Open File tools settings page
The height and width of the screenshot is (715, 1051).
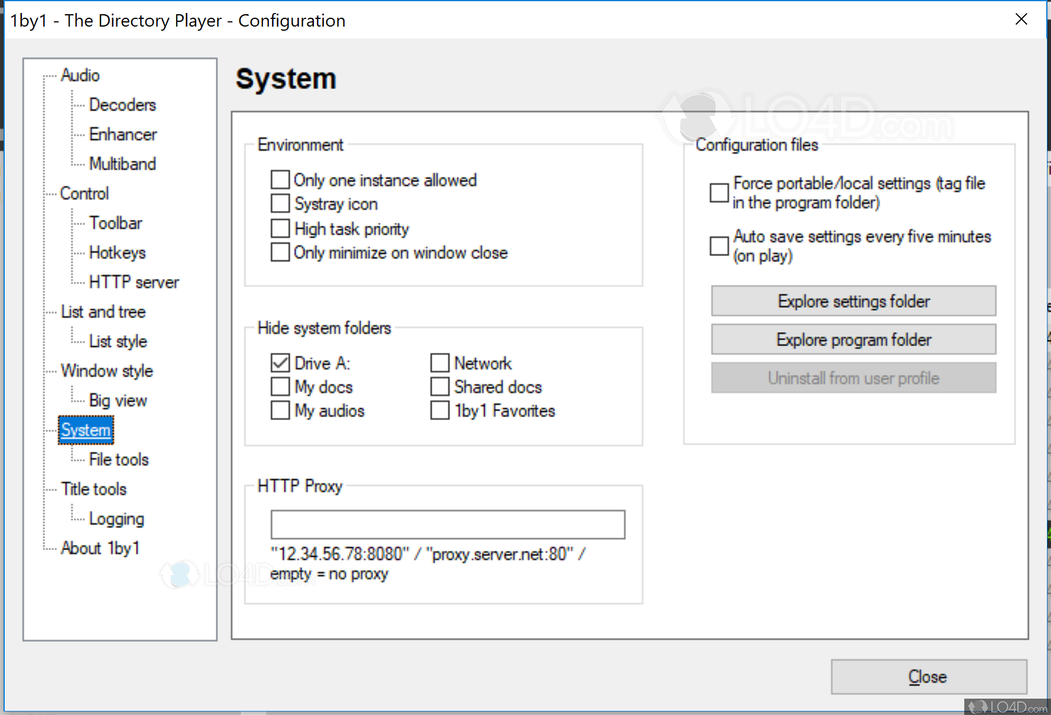coord(119,460)
